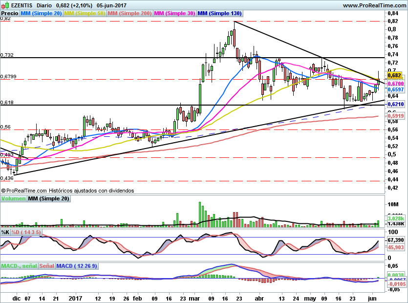
Task: Click the %K stochastic label
Action: click(x=5, y=231)
